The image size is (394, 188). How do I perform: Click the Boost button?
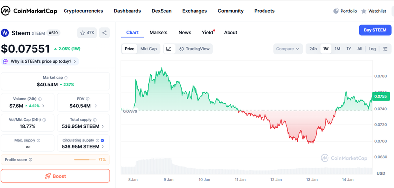pos(56,176)
